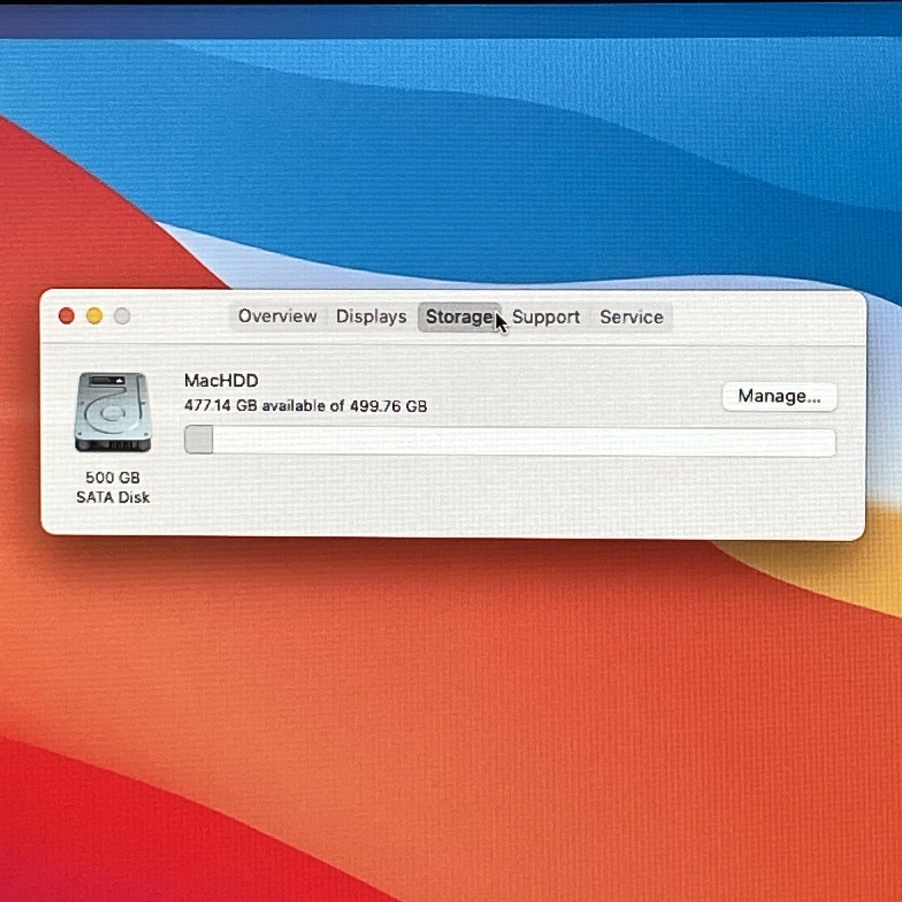This screenshot has height=902, width=902.
Task: Click the 499.76 GB total capacity text
Action: click(388, 406)
